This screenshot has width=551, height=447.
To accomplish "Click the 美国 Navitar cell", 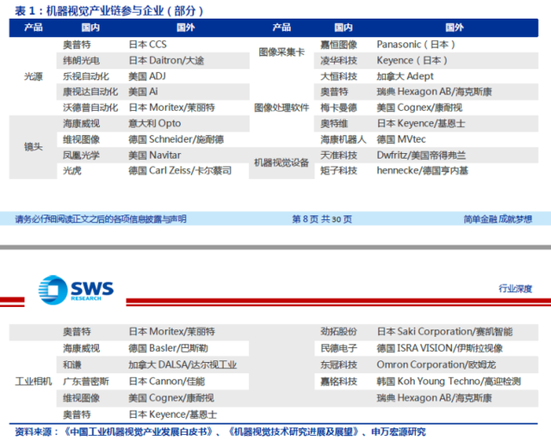I will click(x=155, y=155).
